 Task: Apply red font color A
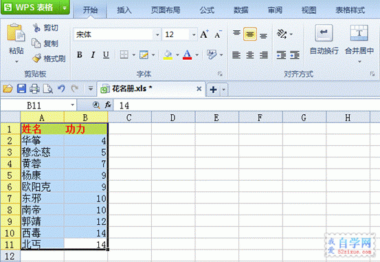tap(187, 55)
